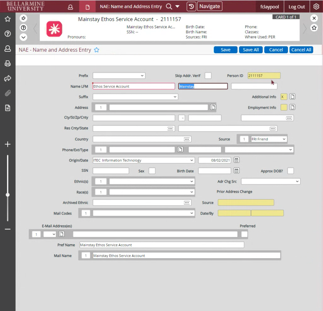
Task: Click the fclaypool user menu
Action: 269,7
